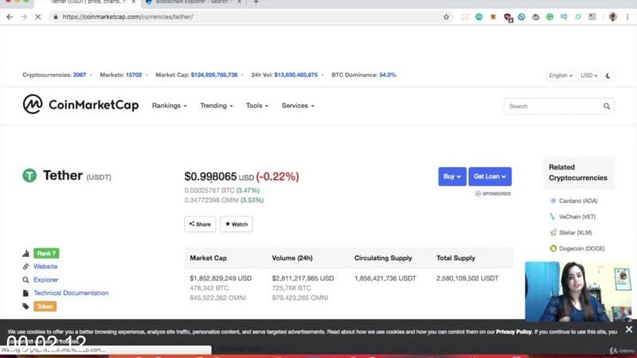Click the IQ extension icon

pos(564,17)
